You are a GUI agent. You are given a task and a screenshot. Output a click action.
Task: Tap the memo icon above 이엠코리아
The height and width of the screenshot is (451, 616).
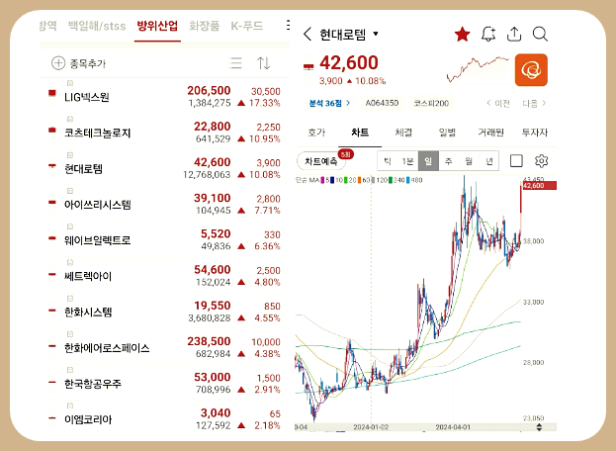70,406
